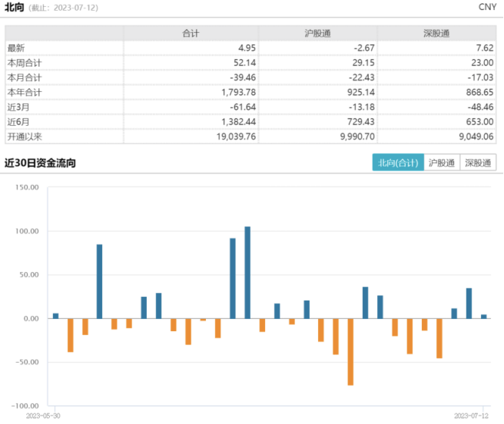Select the 近6月 row label
Image resolution: width=504 pixels, height=424 pixels.
18,121
